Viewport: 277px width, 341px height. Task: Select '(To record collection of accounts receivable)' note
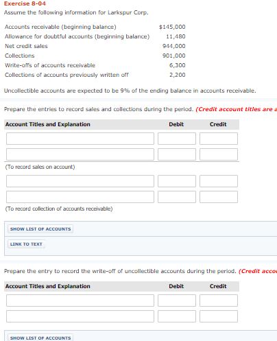pyautogui.click(x=59, y=209)
